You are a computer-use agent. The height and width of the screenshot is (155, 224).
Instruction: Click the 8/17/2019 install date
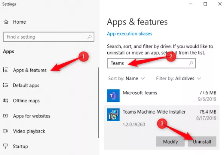click(206, 118)
